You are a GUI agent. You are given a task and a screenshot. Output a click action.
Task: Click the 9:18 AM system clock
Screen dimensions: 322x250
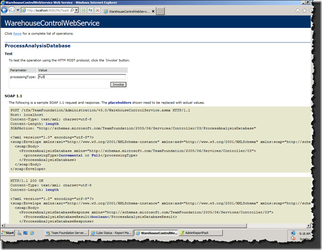point(305,234)
